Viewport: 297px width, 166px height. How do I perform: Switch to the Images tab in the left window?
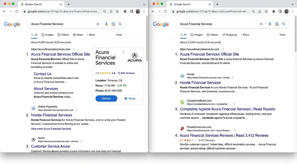(48, 35)
